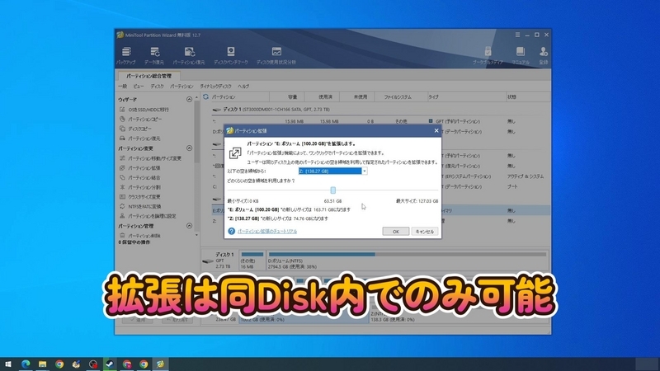This screenshot has height=371, width=660.
Task: Collapse the ウィザード sidebar section
Action: click(189, 99)
